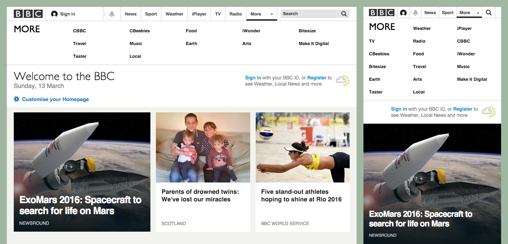The height and width of the screenshot is (244, 508).
Task: Open the ExoMars spacecraft story in the narrow view
Action: [432, 184]
